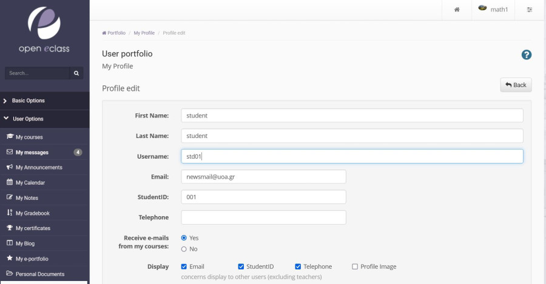546x284 pixels.
Task: Go to Portfolio breadcrumb link
Action: (113, 33)
